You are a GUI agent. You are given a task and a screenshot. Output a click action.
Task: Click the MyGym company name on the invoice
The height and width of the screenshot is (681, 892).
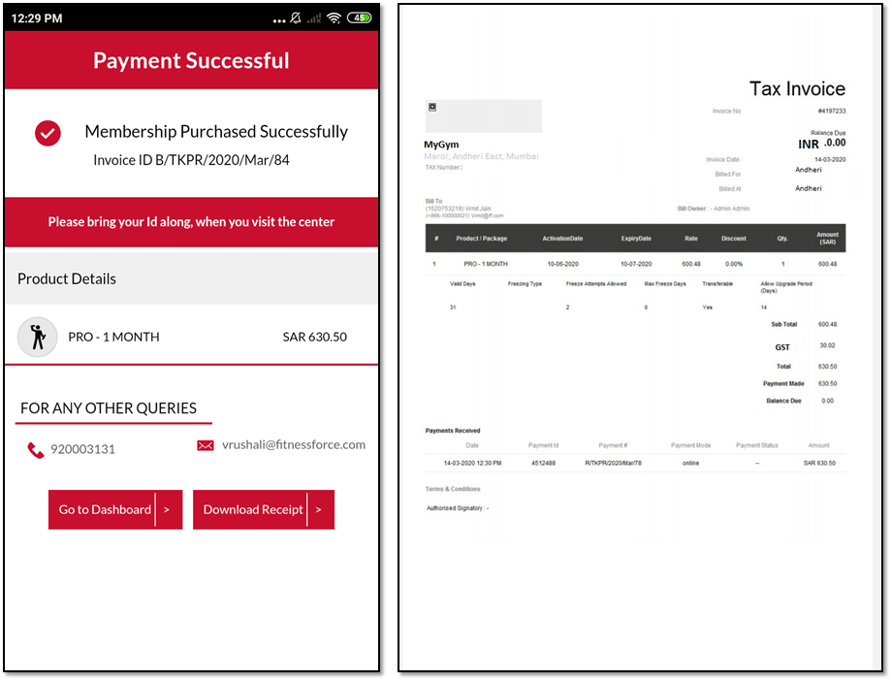(x=441, y=145)
